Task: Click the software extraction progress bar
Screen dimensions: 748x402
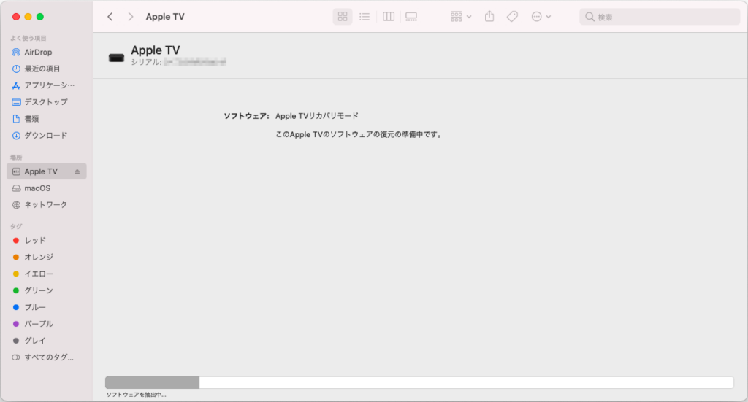Action: pos(419,383)
